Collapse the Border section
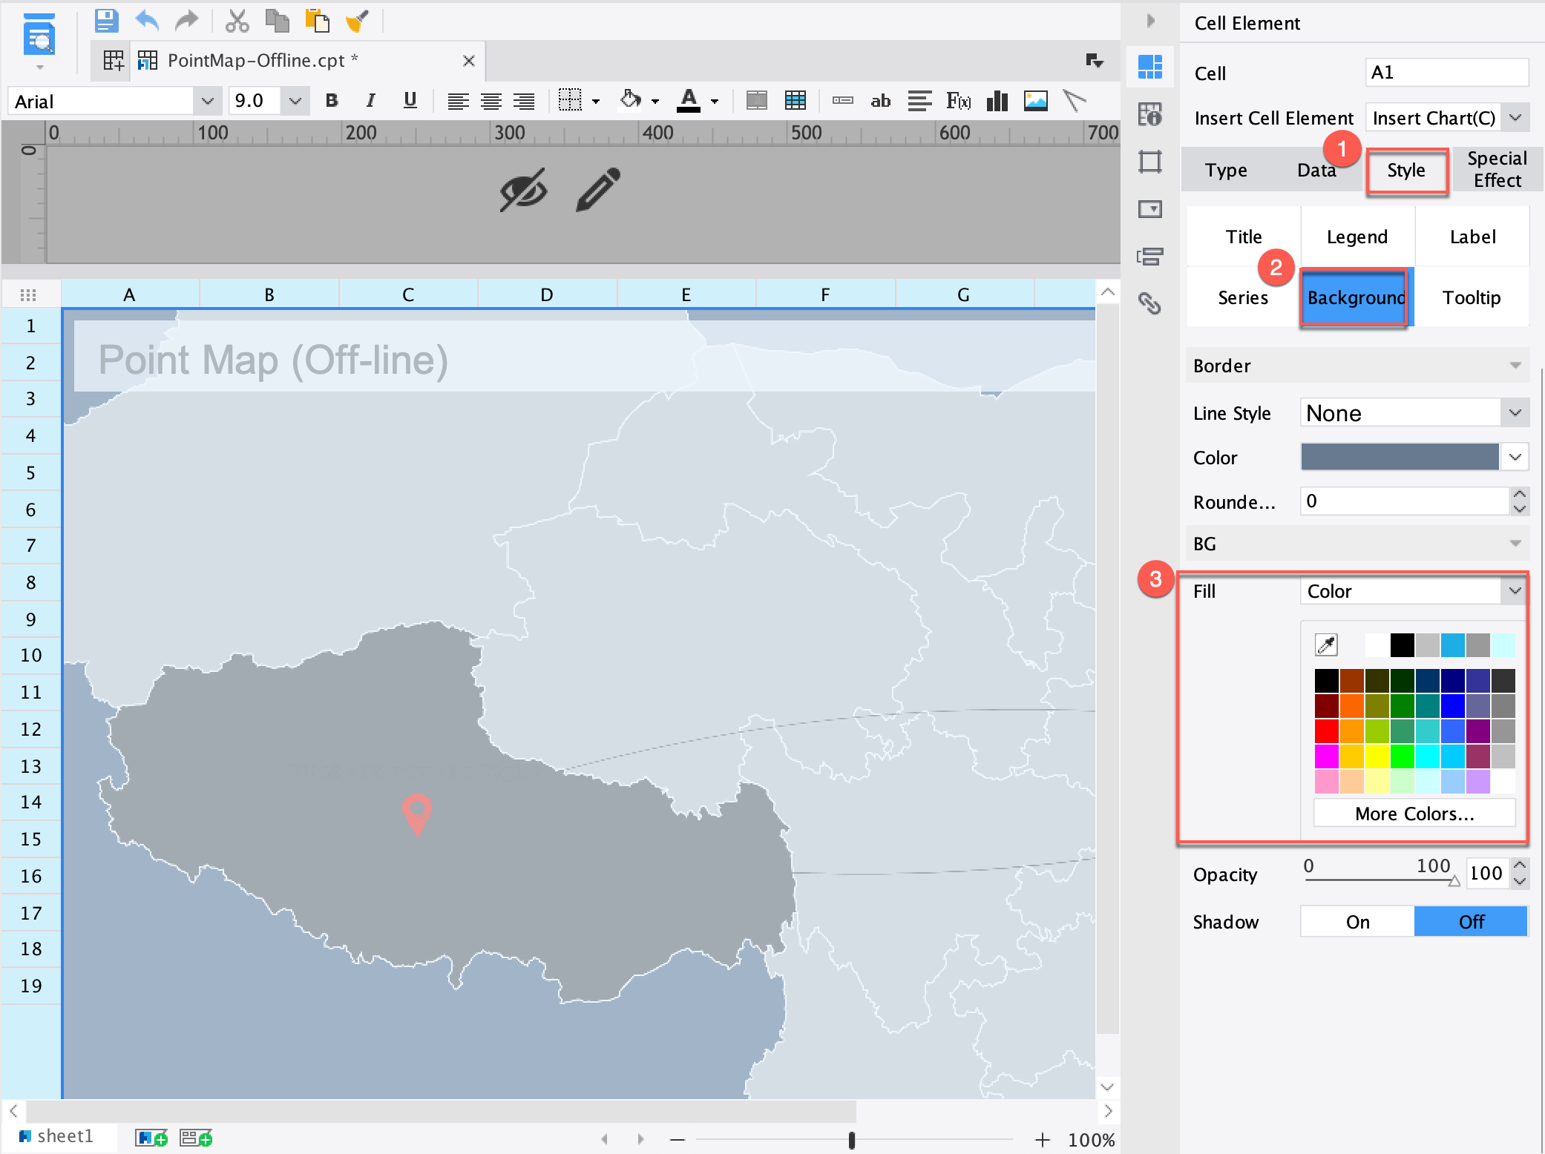Image resolution: width=1545 pixels, height=1154 pixels. click(1515, 366)
